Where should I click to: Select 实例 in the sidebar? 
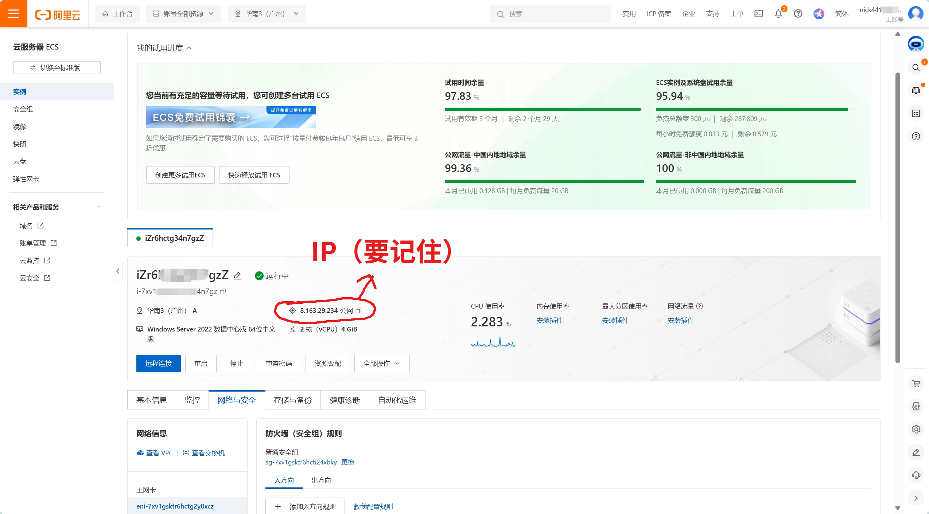click(x=57, y=92)
